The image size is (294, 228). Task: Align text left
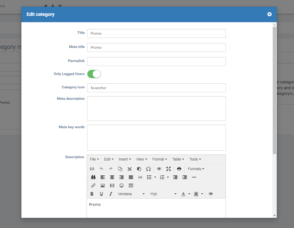pyautogui.click(x=103, y=177)
